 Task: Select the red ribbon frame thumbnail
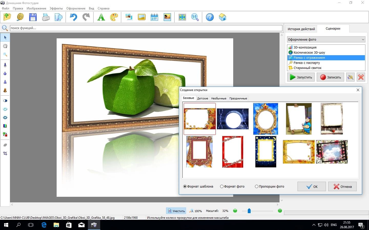coord(233,152)
